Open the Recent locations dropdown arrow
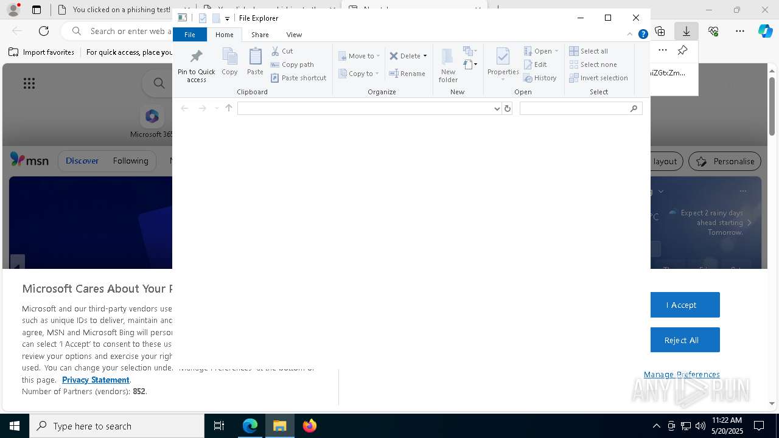The width and height of the screenshot is (779, 438). 216,108
